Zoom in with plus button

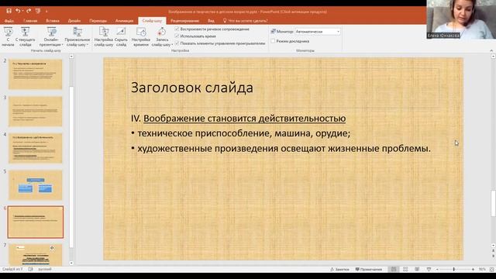click(x=473, y=269)
